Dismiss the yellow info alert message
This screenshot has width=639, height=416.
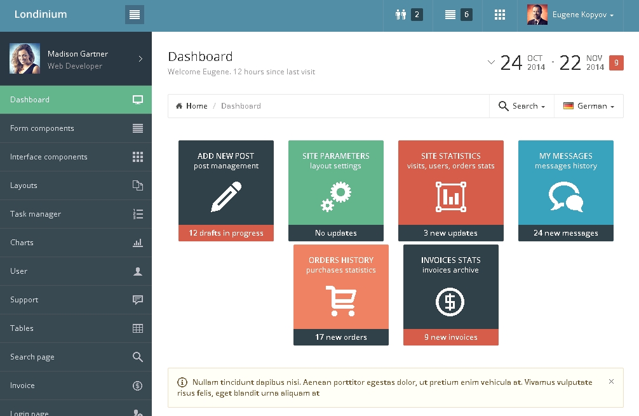click(x=611, y=382)
